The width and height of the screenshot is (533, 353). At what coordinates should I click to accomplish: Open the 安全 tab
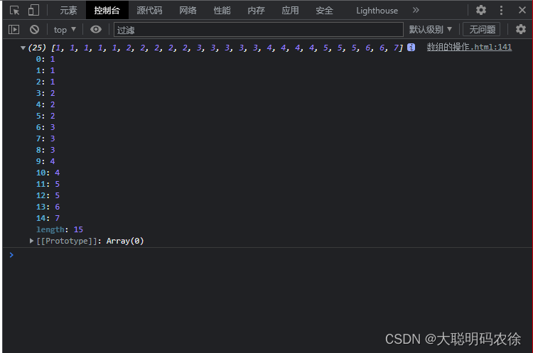tap(324, 11)
